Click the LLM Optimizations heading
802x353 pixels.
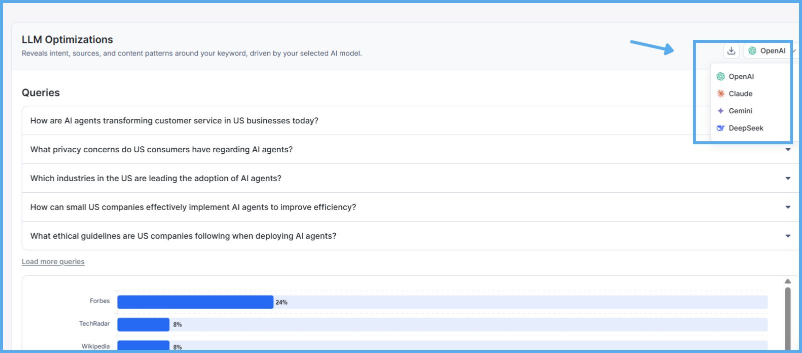[x=67, y=39]
